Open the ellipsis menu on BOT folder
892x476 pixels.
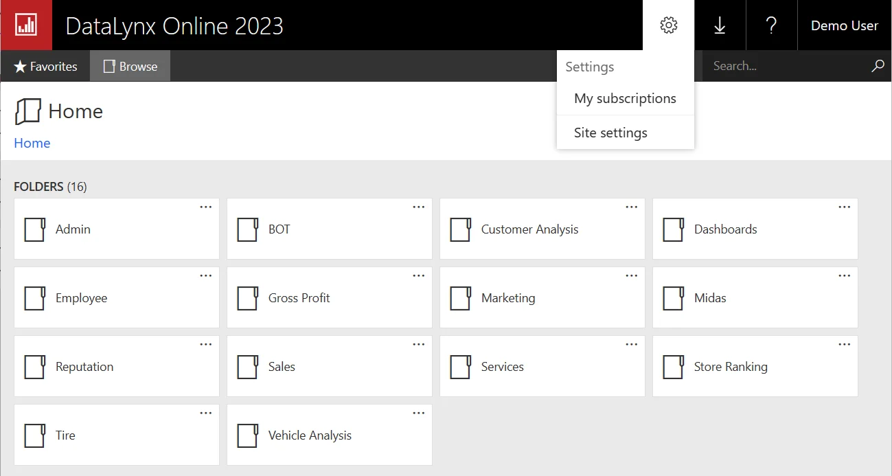coord(418,207)
